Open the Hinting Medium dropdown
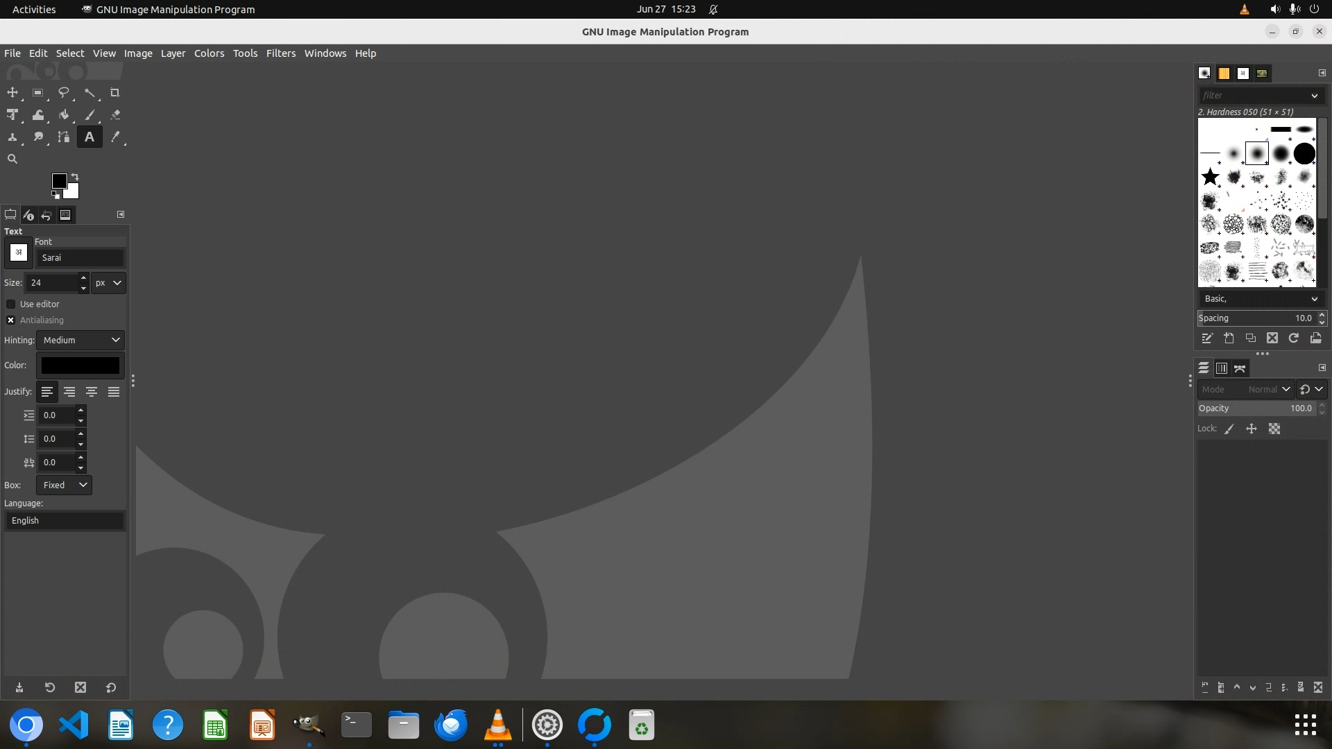This screenshot has width=1332, height=749. pyautogui.click(x=80, y=341)
